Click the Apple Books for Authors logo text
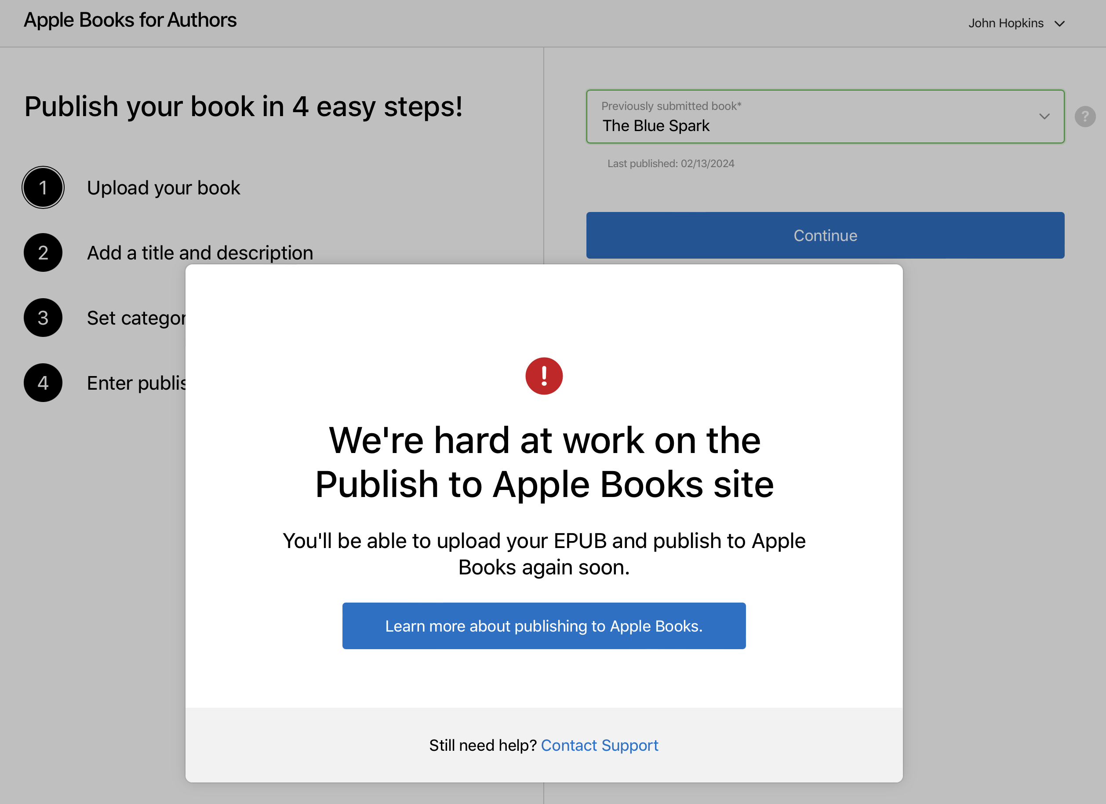The image size is (1106, 804). click(x=130, y=20)
